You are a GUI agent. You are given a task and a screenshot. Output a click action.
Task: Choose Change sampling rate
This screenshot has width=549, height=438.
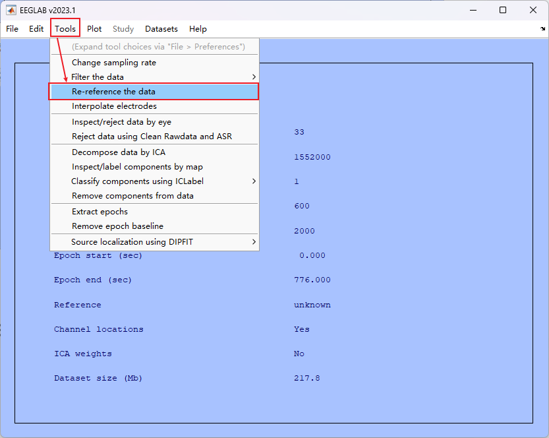coord(154,63)
